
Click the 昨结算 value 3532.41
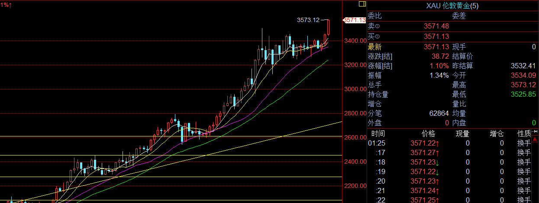coord(524,66)
